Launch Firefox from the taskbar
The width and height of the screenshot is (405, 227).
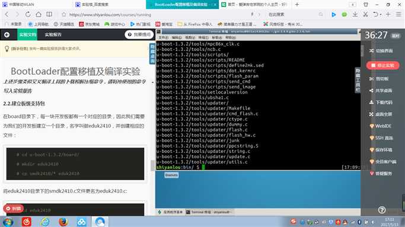(63, 222)
